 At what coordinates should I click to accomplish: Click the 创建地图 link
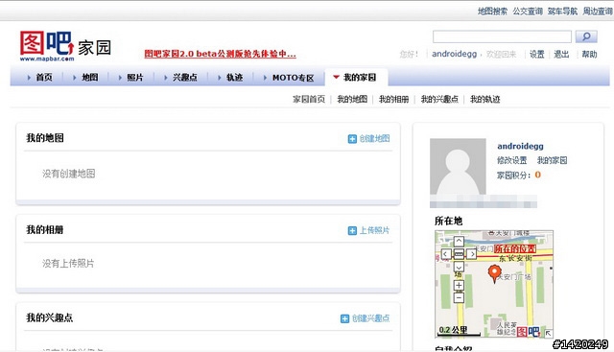[374, 139]
